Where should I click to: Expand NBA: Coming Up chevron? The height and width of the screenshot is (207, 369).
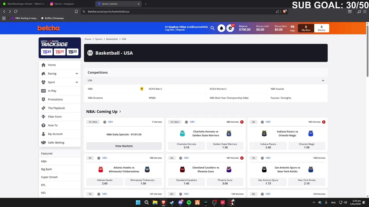(120, 112)
